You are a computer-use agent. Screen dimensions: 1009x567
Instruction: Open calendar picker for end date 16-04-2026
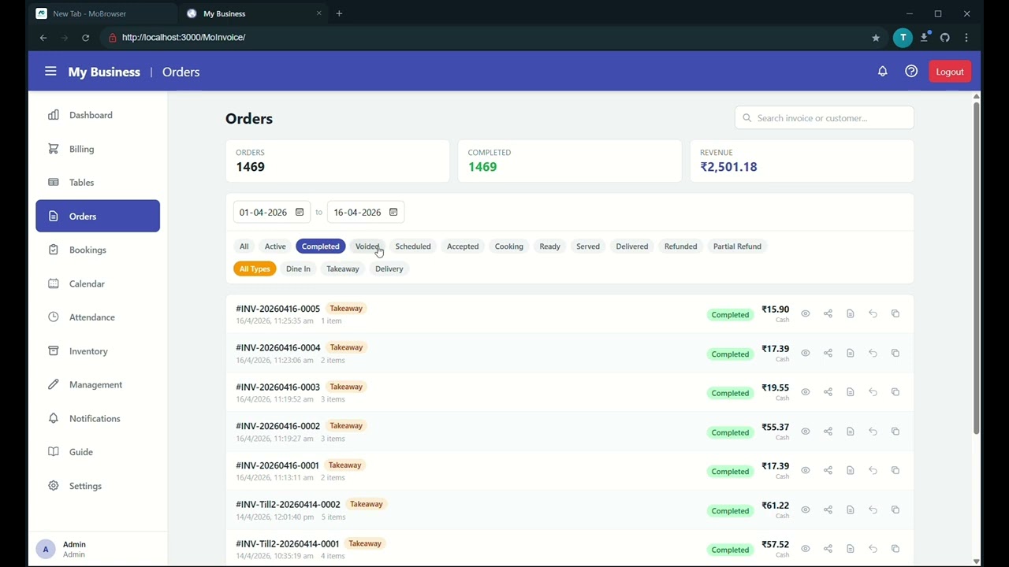point(393,213)
